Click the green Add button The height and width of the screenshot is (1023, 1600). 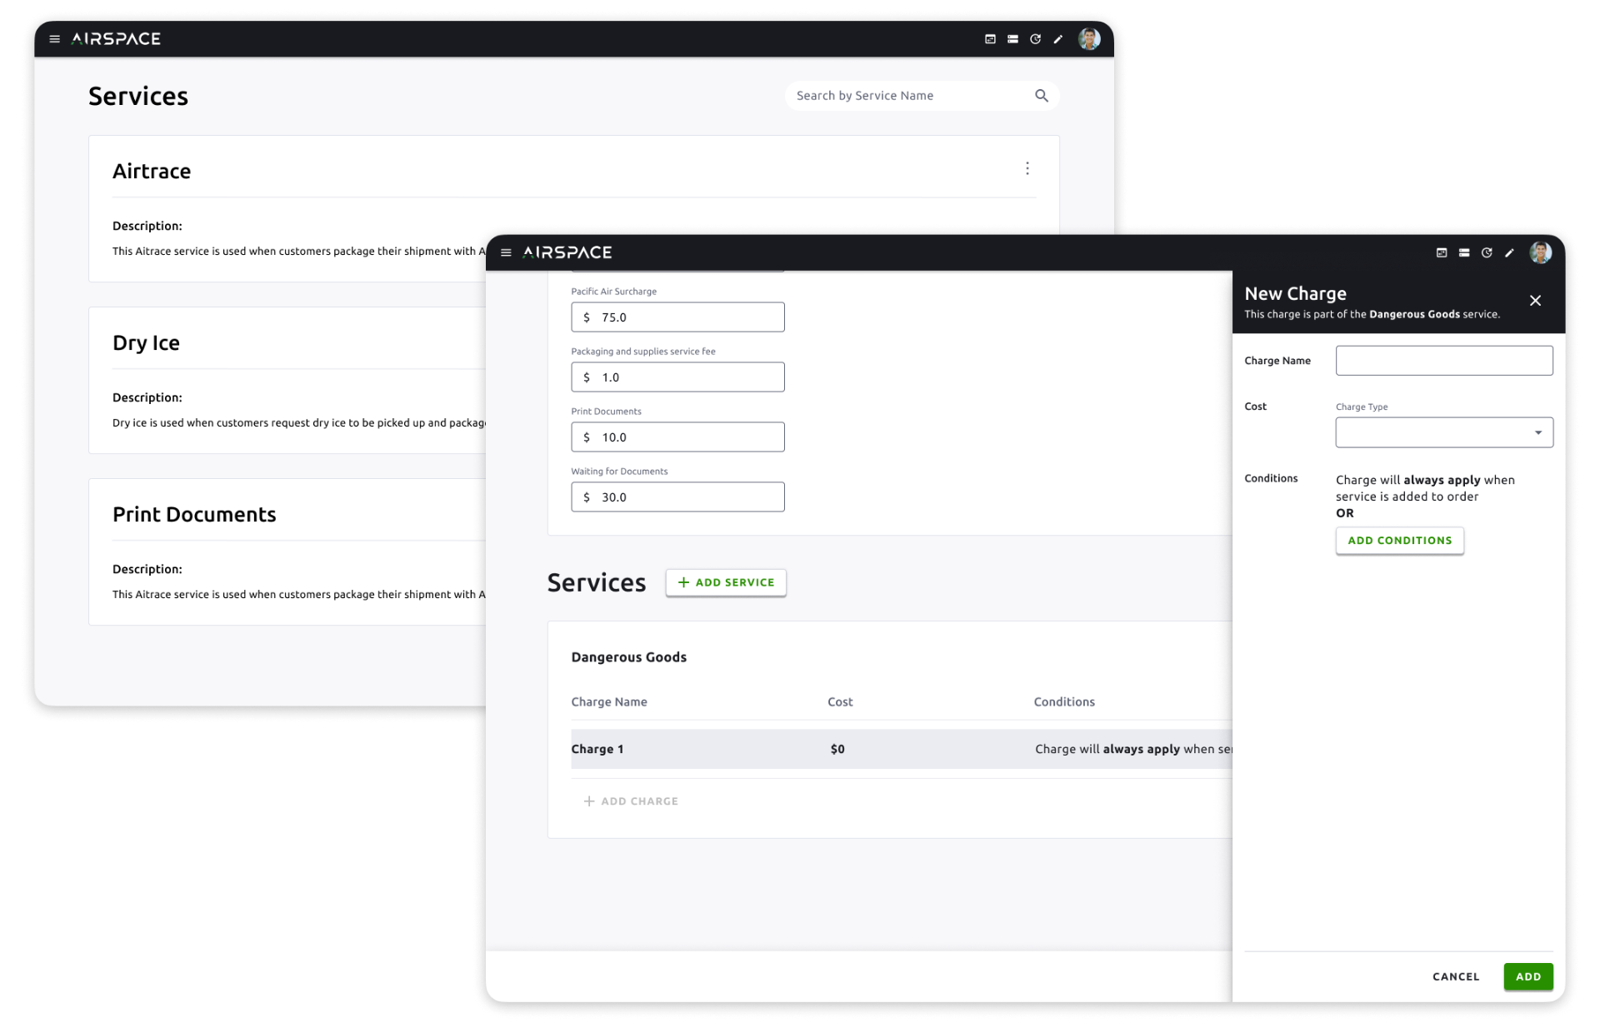1528,976
